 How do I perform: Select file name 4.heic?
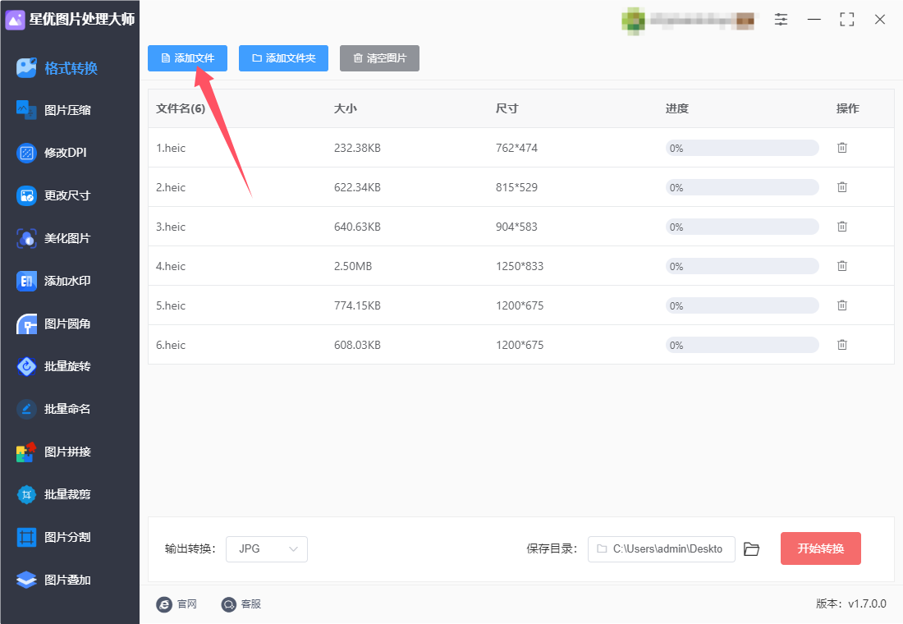point(171,266)
